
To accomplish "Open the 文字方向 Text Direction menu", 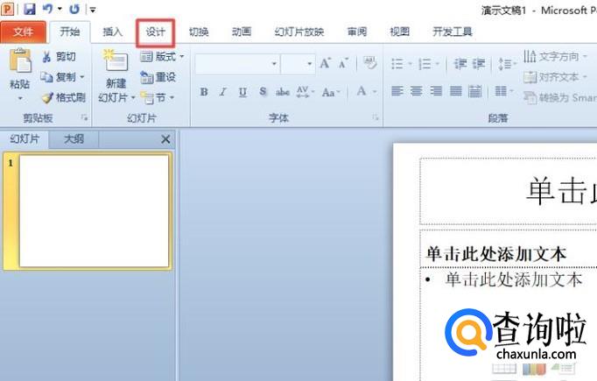I will [x=555, y=57].
